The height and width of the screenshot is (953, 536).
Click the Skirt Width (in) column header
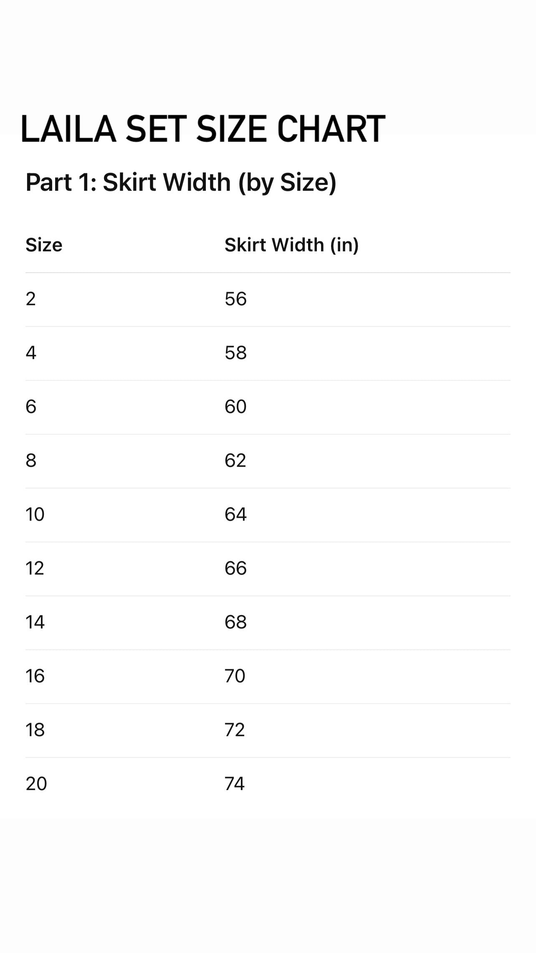point(291,245)
